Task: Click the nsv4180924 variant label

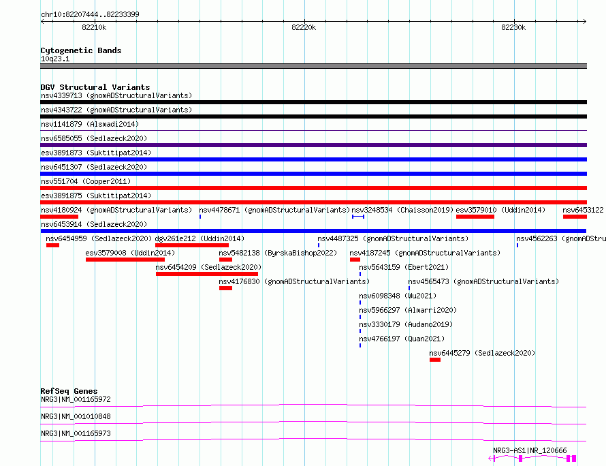Action: (x=116, y=210)
